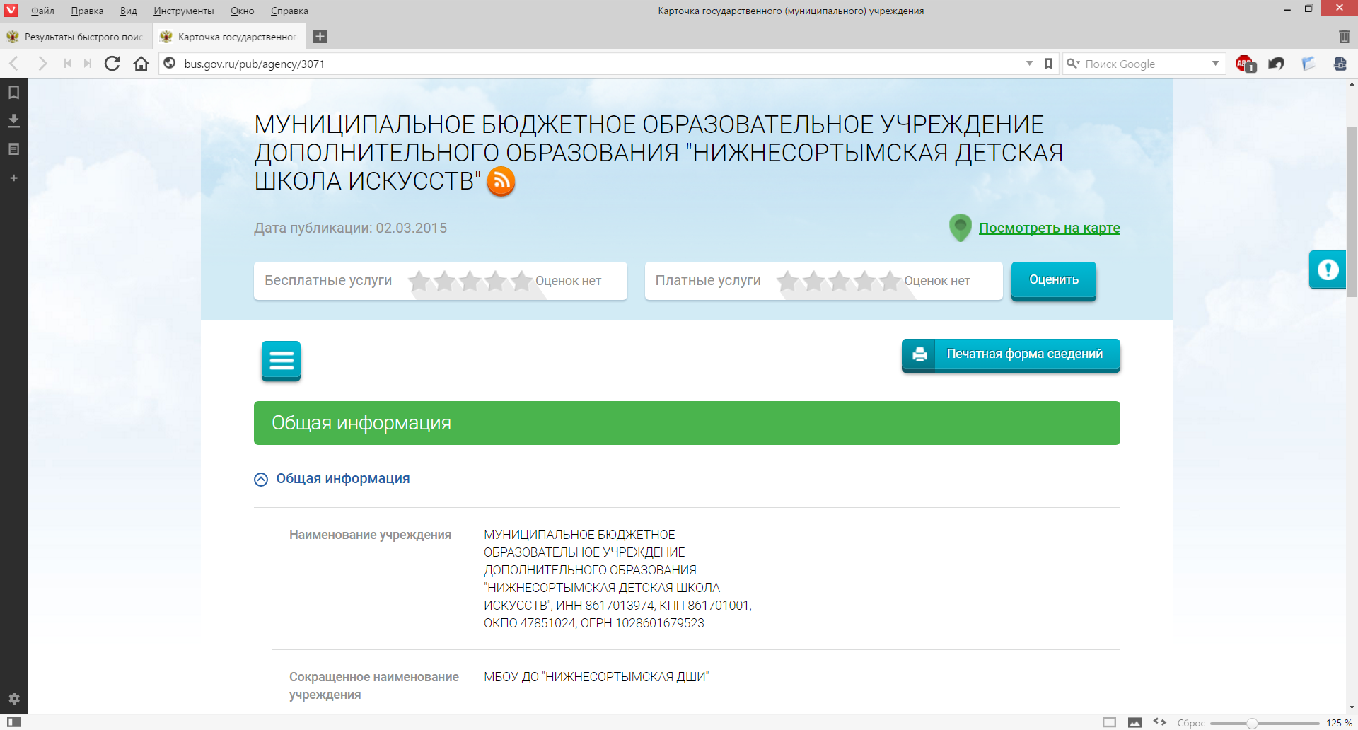This screenshot has height=730, width=1358.
Task: Go back to the previous page
Action: [14, 64]
